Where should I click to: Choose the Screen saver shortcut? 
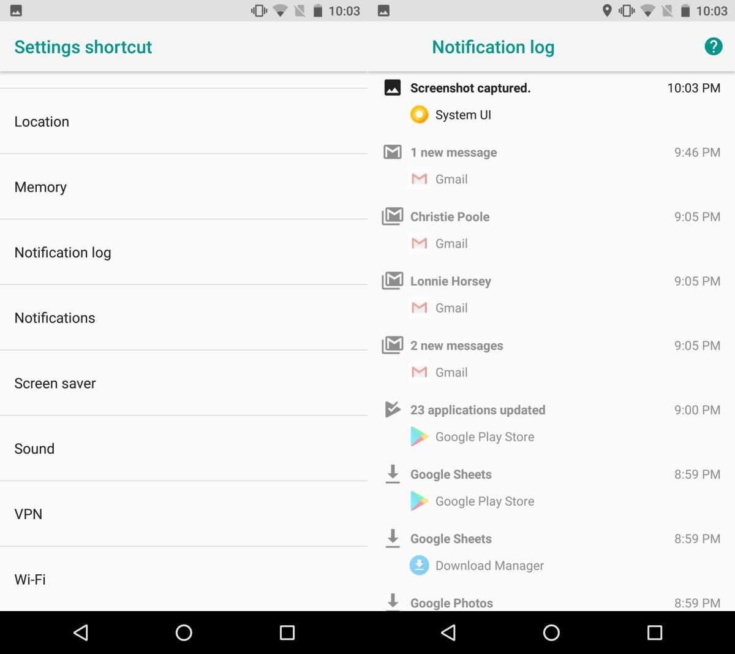coord(184,383)
